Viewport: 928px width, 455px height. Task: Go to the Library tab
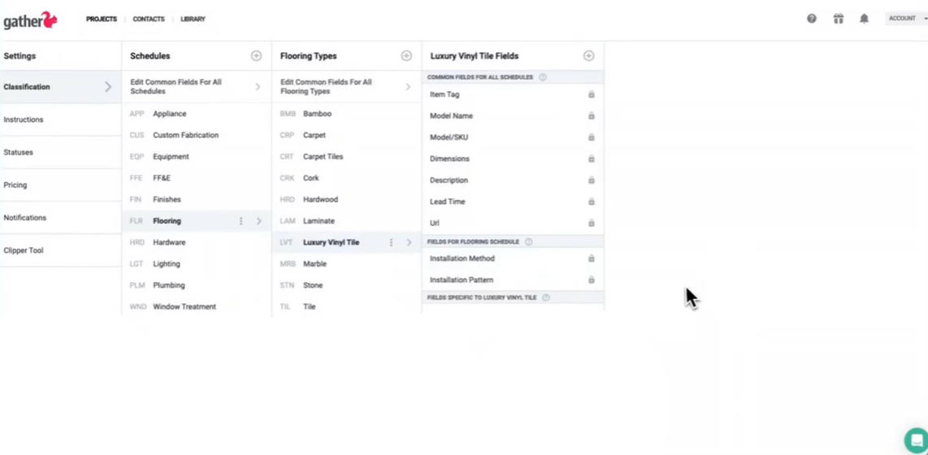[193, 19]
